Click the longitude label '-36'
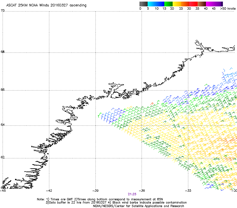This screenshot has height=208, width=237. 142,191
